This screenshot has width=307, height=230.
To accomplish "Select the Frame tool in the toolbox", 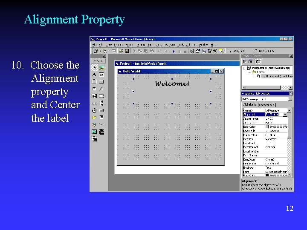I will [x=94, y=82].
